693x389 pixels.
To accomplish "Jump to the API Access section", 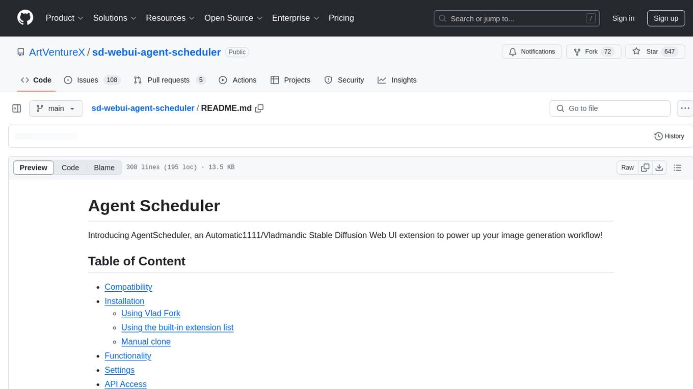I will pyautogui.click(x=126, y=384).
